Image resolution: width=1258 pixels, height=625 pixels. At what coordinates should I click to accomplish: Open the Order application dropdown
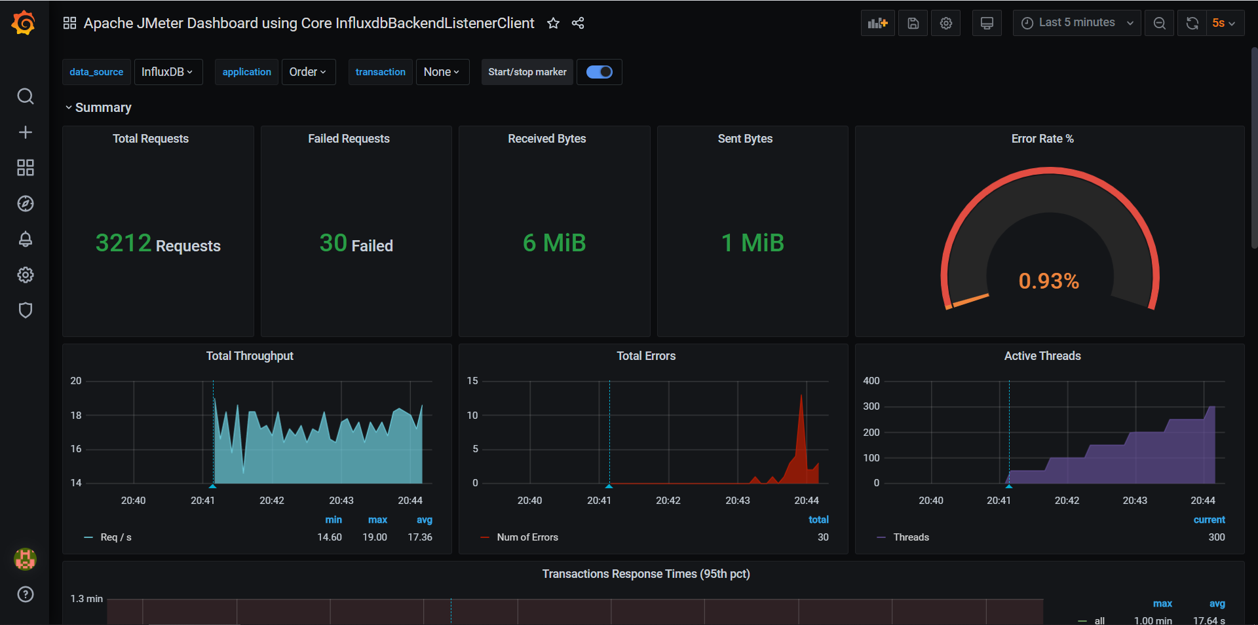click(308, 72)
